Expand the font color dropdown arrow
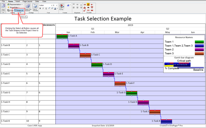The width and height of the screenshot is (206, 128). pos(57,9)
